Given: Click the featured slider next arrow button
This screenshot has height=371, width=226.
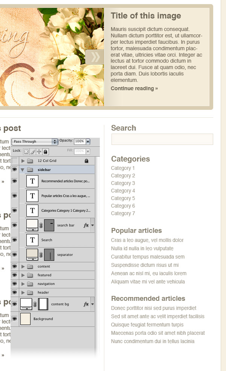Looking at the screenshot, I should pos(95,57).
